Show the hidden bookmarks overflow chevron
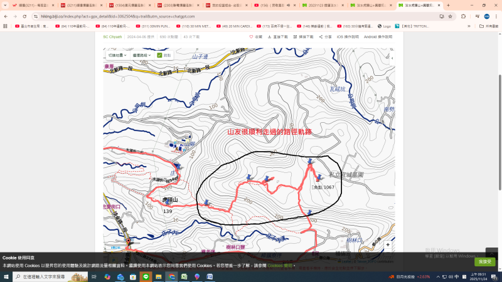 469,26
